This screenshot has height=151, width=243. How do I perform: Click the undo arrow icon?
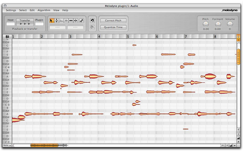[92, 20]
